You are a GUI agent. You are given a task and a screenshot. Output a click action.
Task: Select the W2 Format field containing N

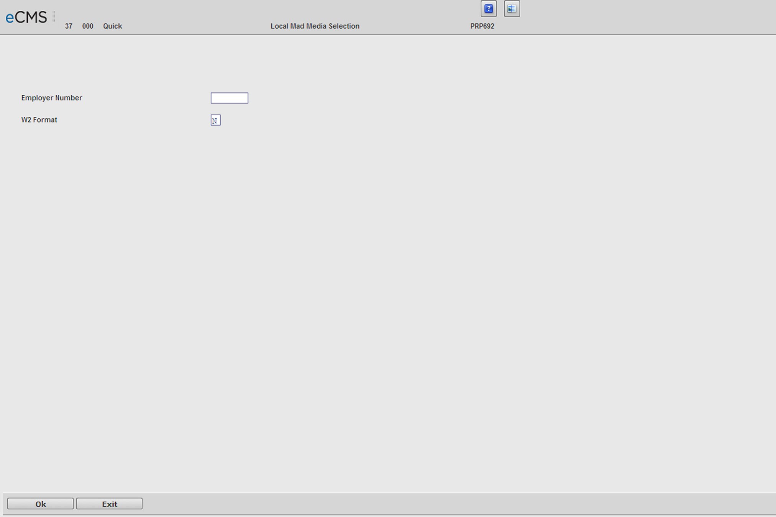tap(216, 120)
